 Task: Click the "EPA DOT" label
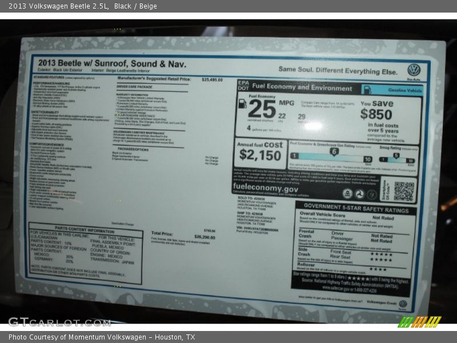[x=243, y=86]
